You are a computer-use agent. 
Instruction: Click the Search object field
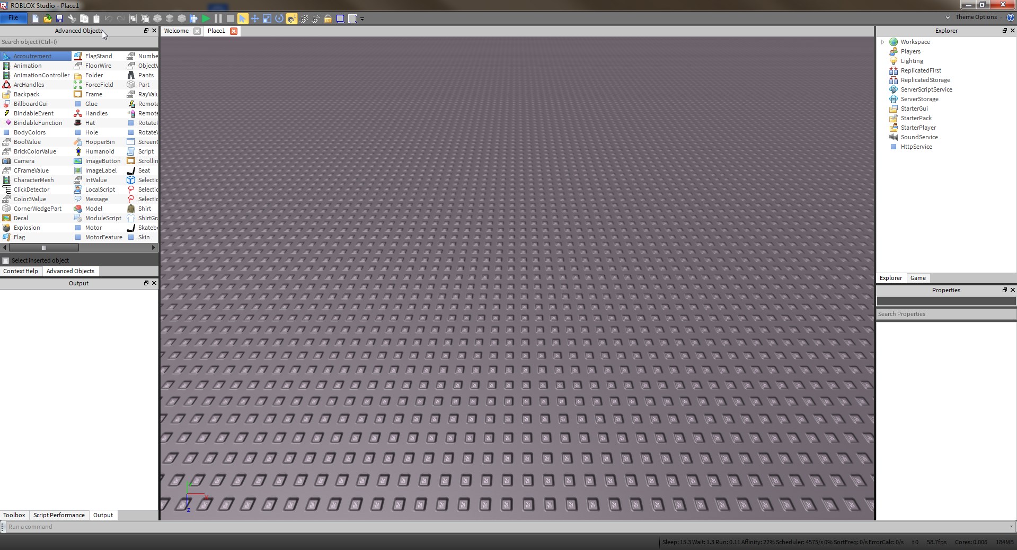(79, 42)
